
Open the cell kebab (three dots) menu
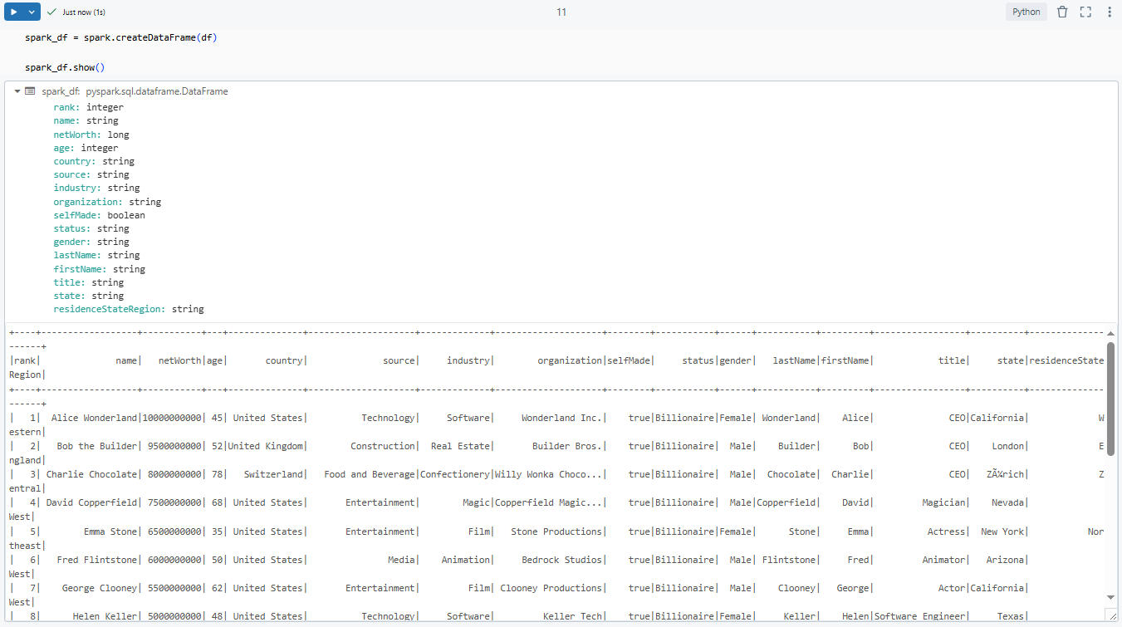[1110, 12]
